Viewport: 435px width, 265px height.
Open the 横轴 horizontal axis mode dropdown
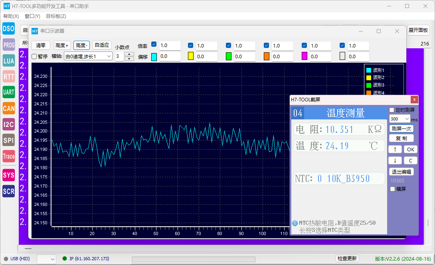[88, 56]
